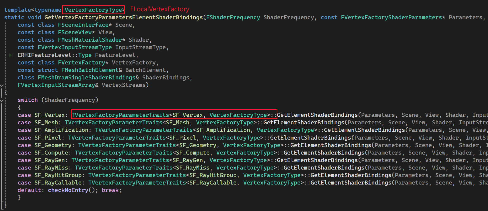Click the green Run to Click arrow
488x211 pixels.
click(x=11, y=55)
